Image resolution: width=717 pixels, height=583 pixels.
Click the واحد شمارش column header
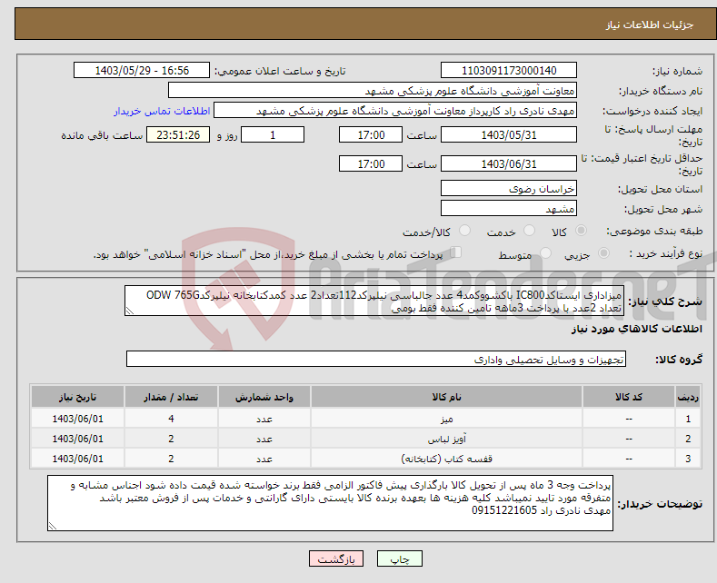click(x=264, y=397)
